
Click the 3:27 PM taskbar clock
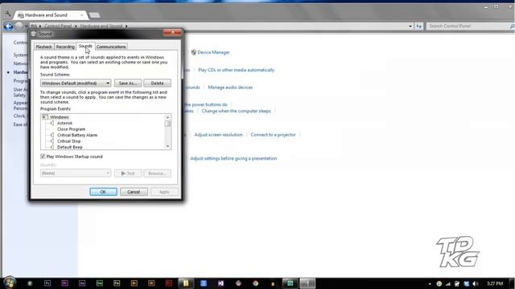495,283
